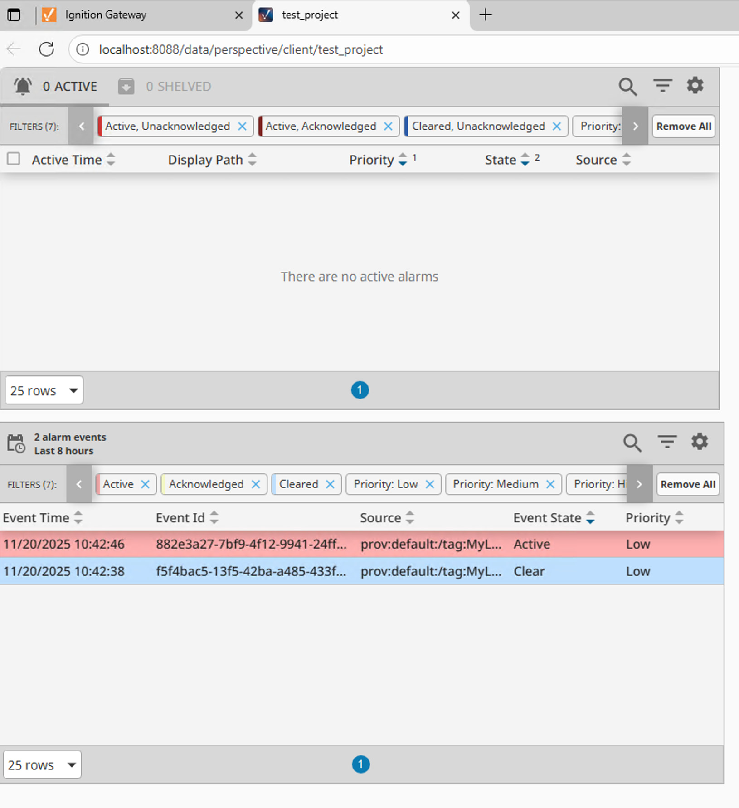Image resolution: width=739 pixels, height=808 pixels.
Task: Switch to the 0 ACTIVE tab
Action: (x=55, y=86)
